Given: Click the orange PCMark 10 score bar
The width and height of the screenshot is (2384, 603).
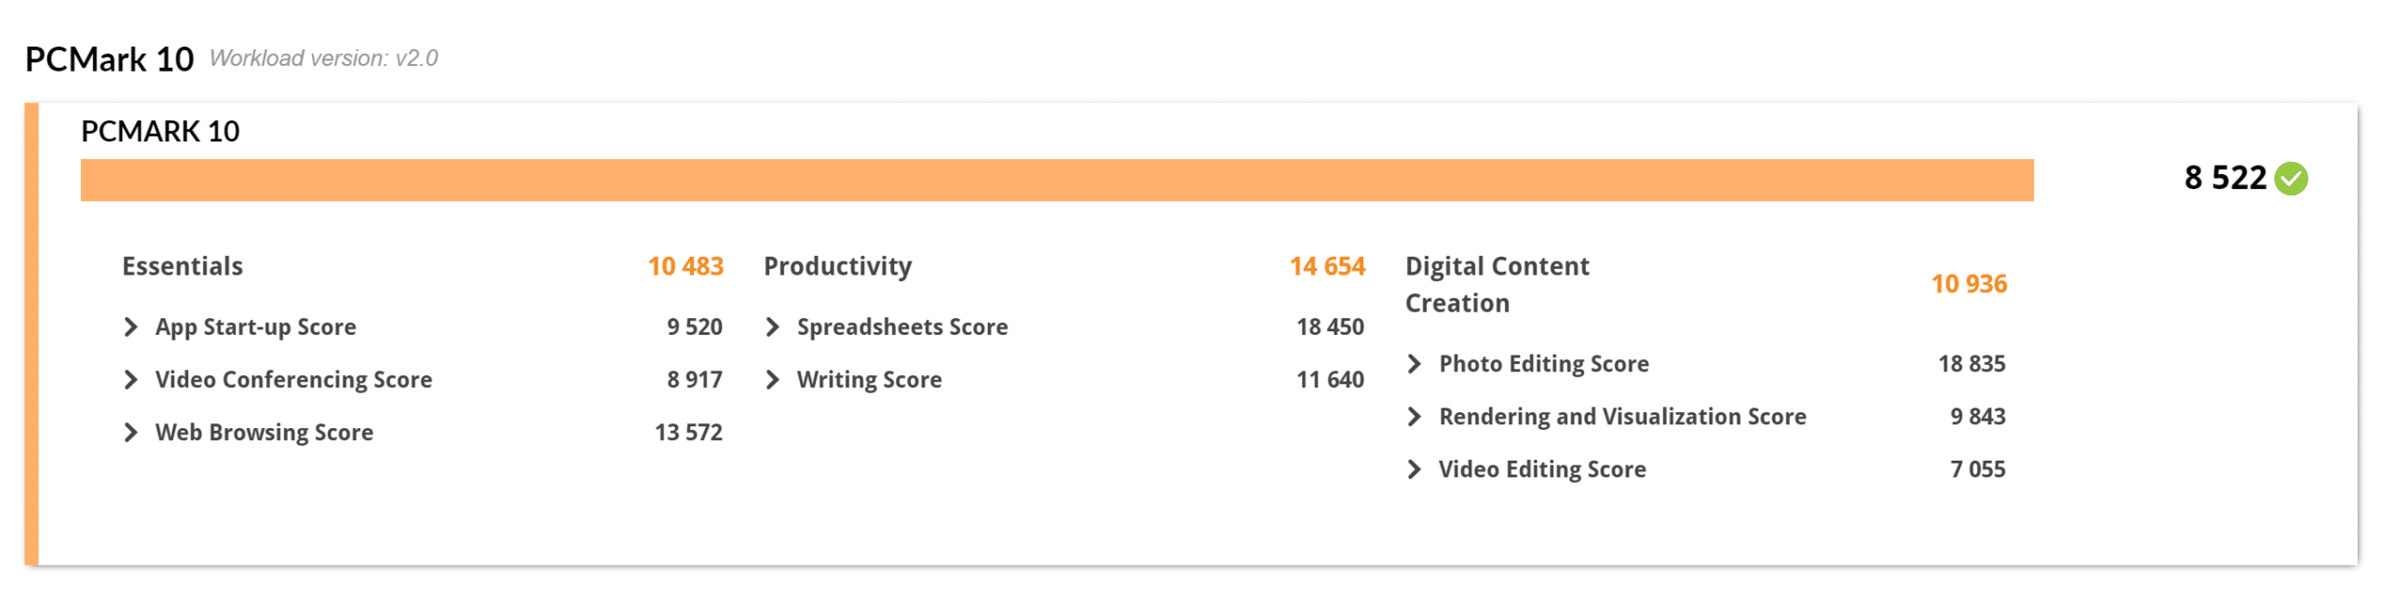Looking at the screenshot, I should pyautogui.click(x=1056, y=181).
